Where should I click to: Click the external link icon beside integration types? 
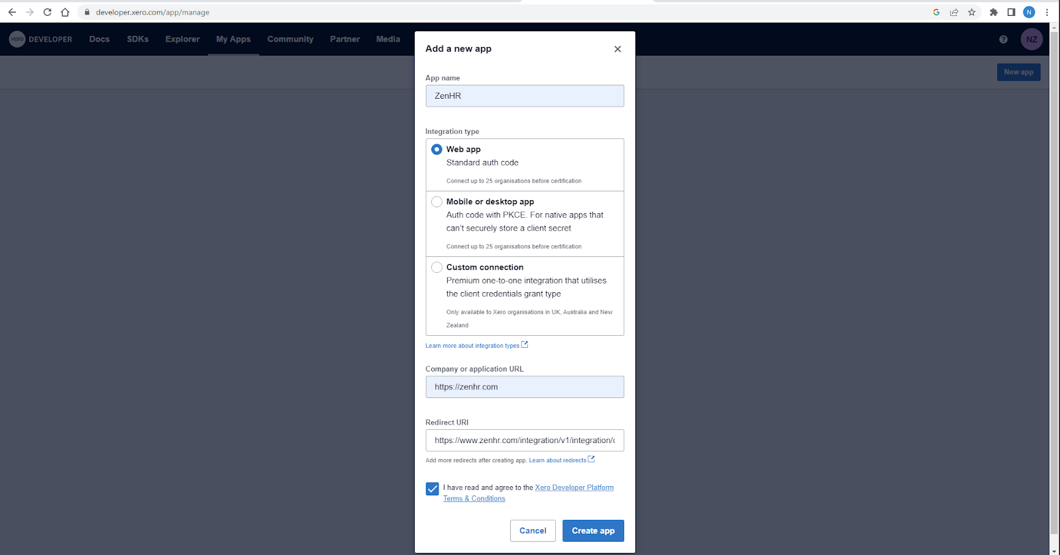(x=525, y=344)
